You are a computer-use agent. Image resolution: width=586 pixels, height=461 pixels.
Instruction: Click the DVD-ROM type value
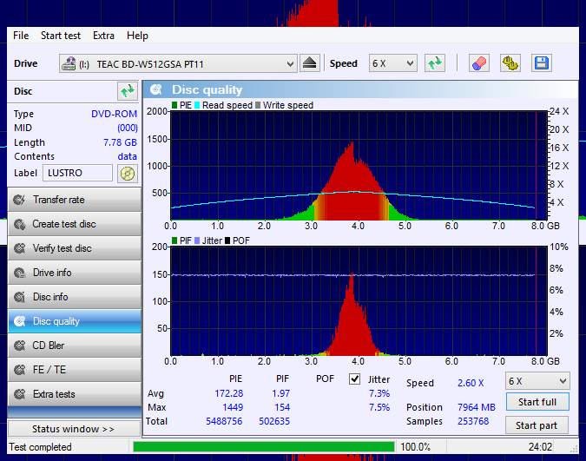(x=114, y=114)
